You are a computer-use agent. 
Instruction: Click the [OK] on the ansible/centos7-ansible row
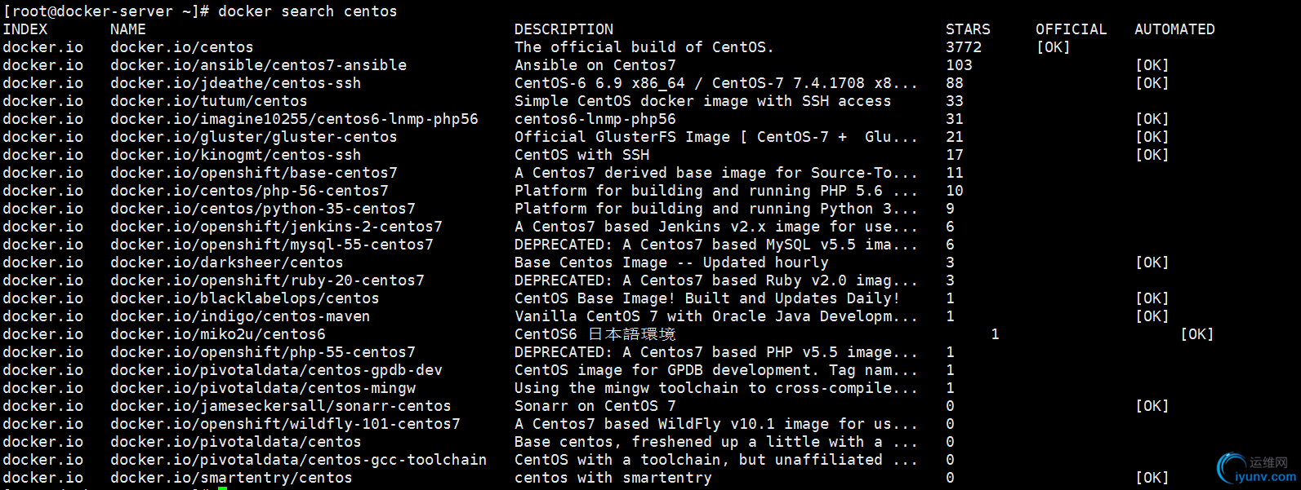[x=1152, y=65]
